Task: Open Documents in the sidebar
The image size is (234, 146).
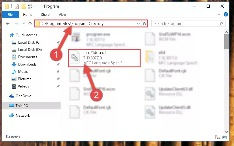Action: point(27,57)
